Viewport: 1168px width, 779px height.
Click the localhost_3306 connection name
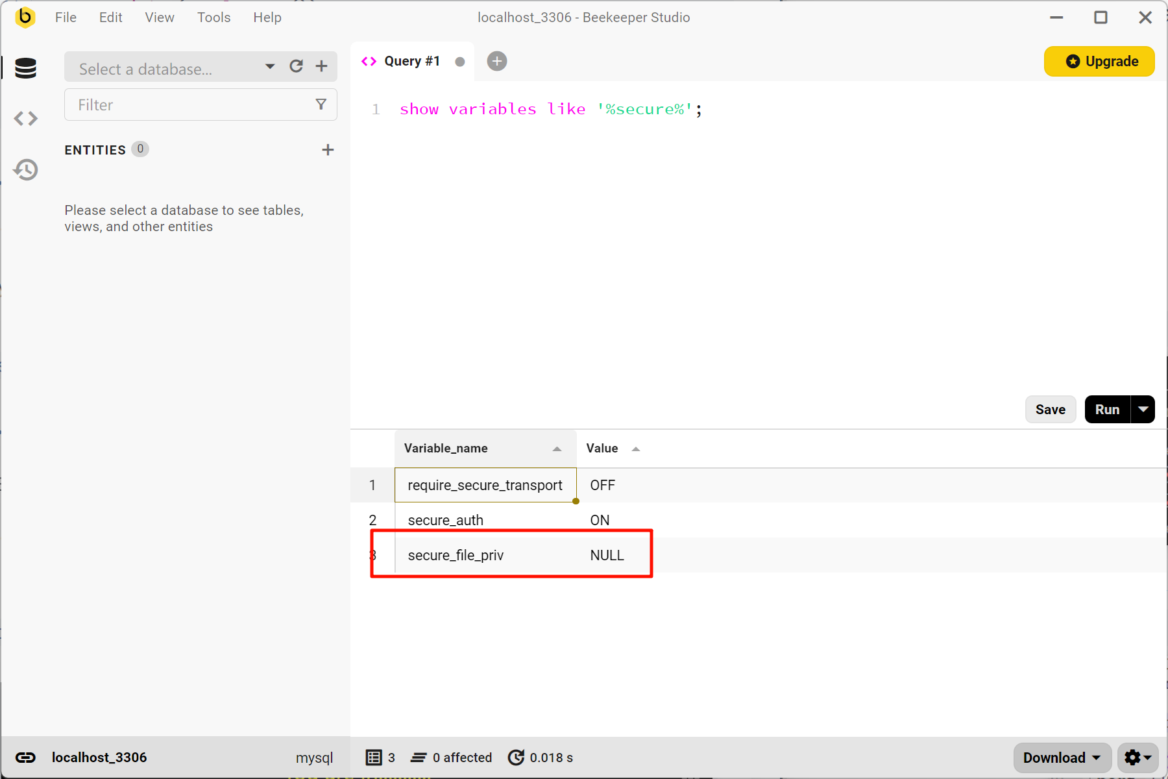(99, 758)
